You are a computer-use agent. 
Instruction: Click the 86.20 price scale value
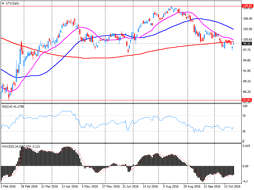click(248, 92)
